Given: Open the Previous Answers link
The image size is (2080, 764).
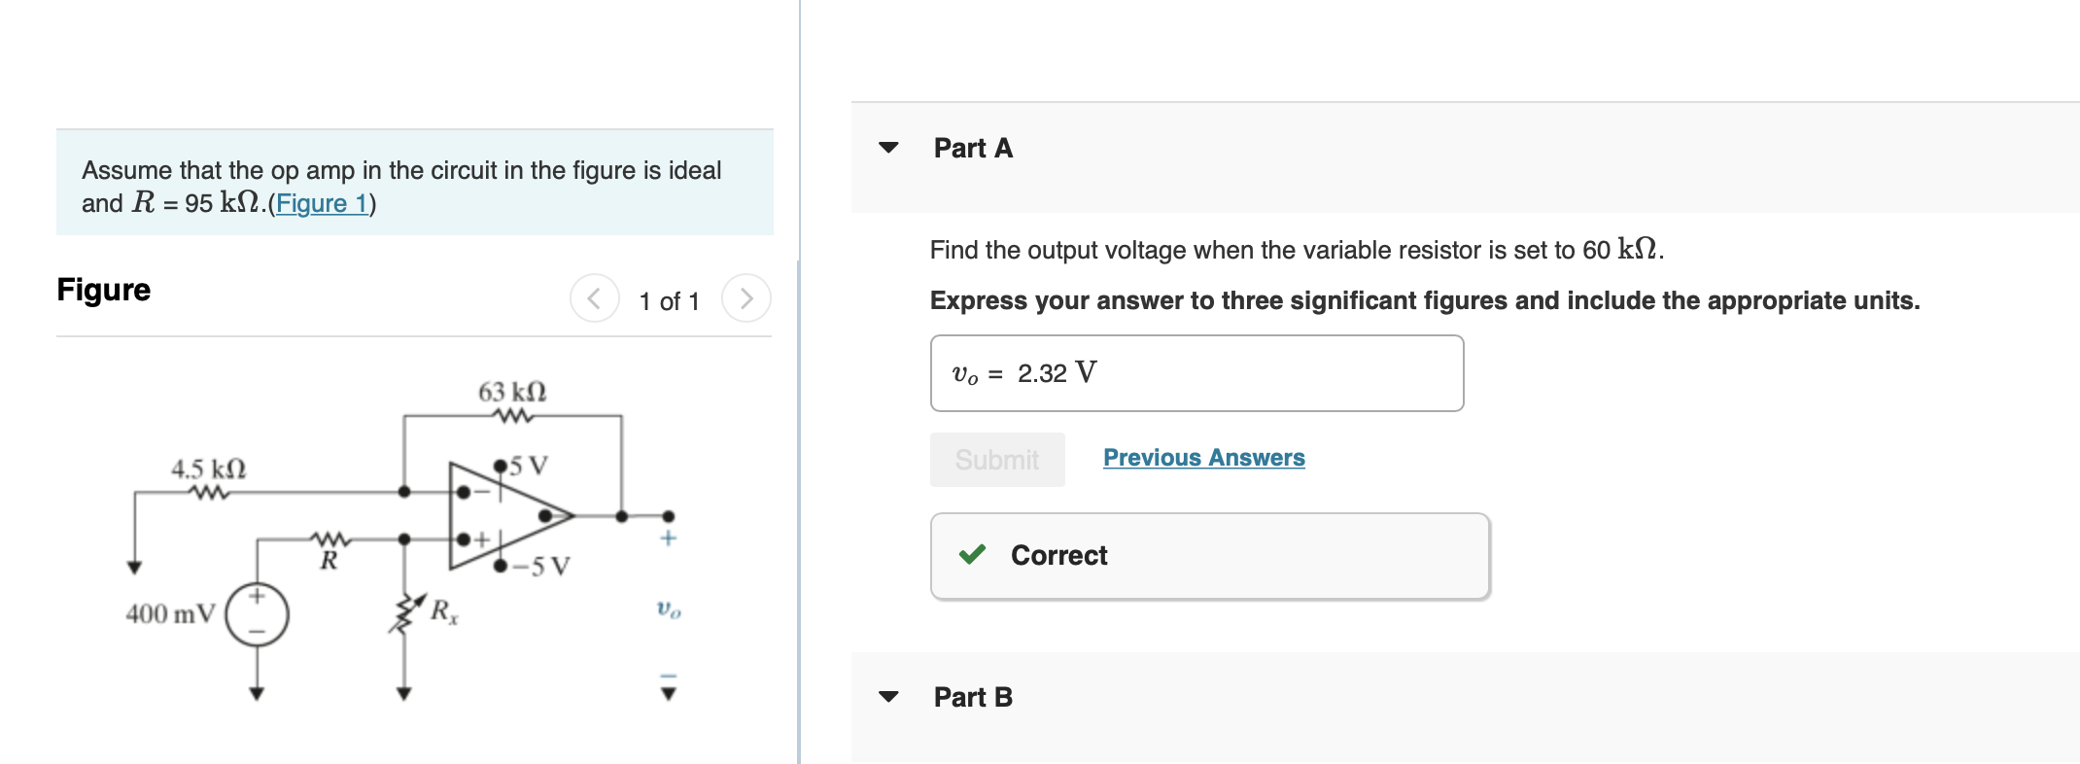Looking at the screenshot, I should [1204, 458].
